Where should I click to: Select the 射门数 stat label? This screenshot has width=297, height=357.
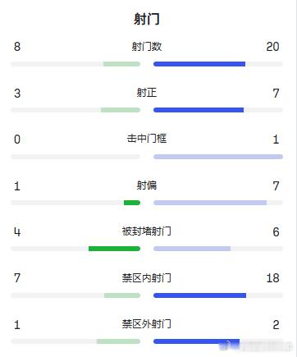(147, 46)
